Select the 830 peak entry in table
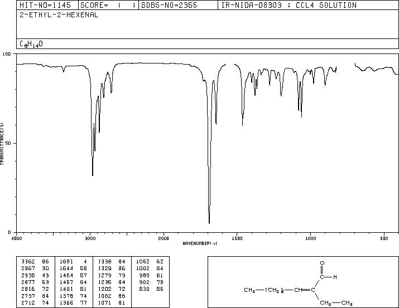The width and height of the screenshot is (399, 308). click(151, 289)
